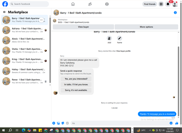Click the conversation list scrollbar
The image size is (182, 133).
tap(50, 50)
